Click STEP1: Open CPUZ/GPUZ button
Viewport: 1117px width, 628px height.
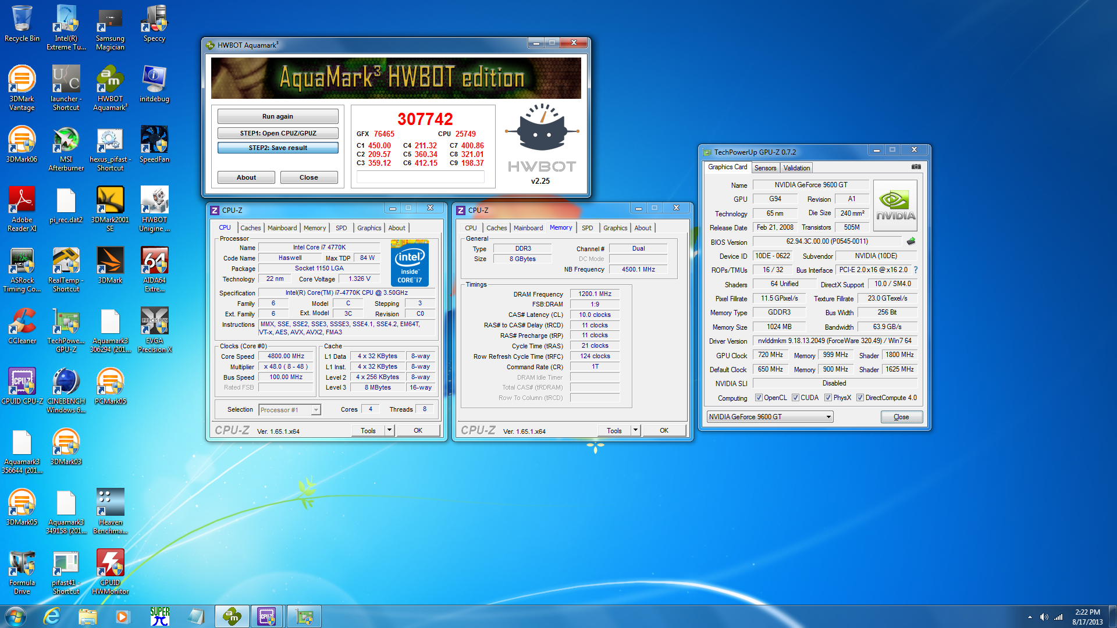(x=278, y=133)
